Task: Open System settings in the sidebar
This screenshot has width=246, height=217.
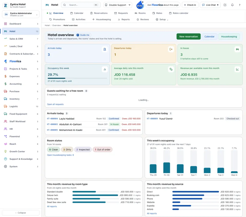Action: click(21, 166)
